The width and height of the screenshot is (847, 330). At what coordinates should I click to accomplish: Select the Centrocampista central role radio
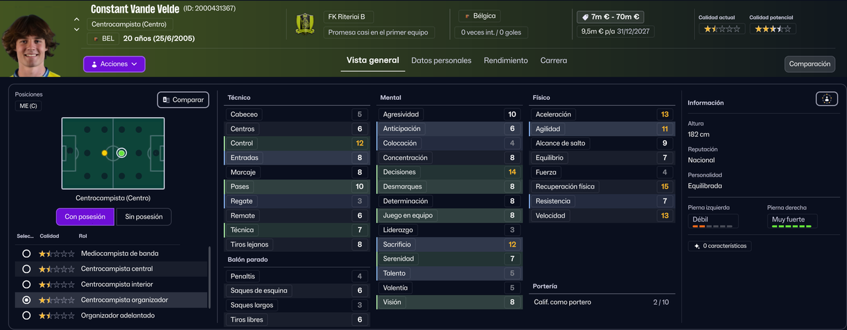tap(26, 269)
